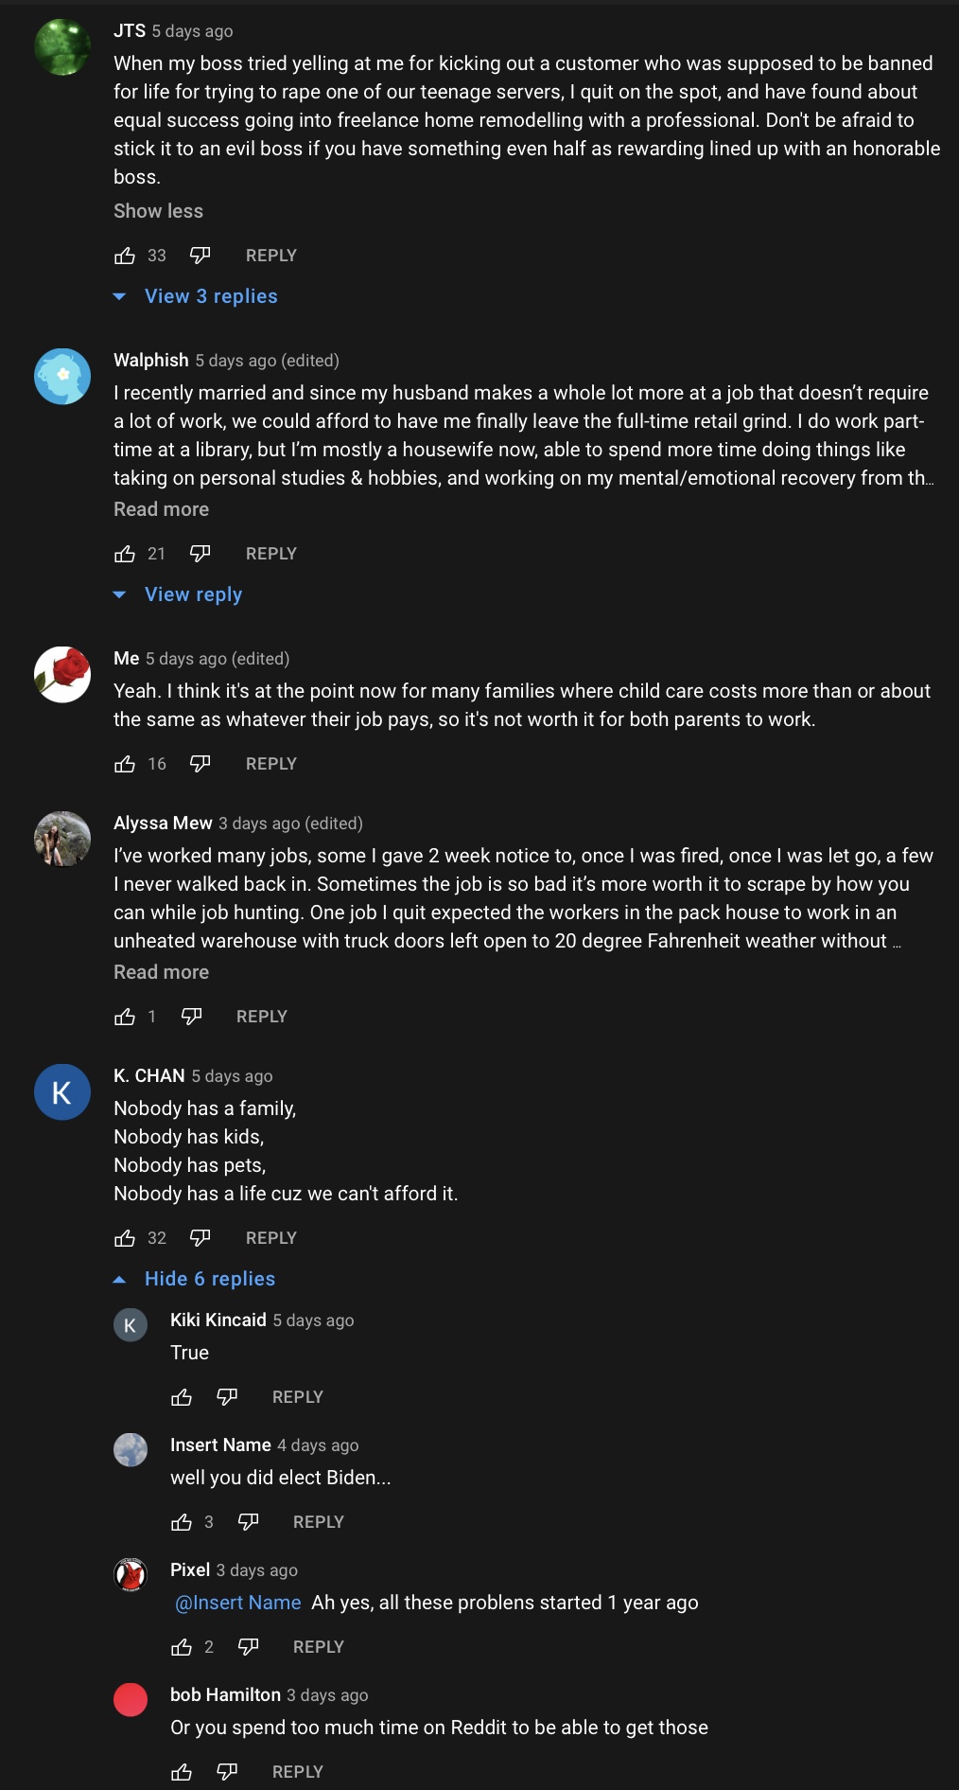This screenshot has width=959, height=1790.
Task: Thumbs up bob Hamilton's reply
Action: click(x=182, y=1772)
